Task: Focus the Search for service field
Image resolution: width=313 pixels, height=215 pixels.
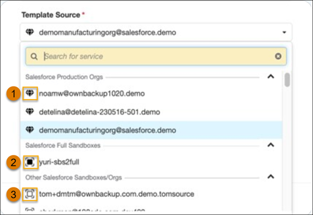Action: click(156, 56)
